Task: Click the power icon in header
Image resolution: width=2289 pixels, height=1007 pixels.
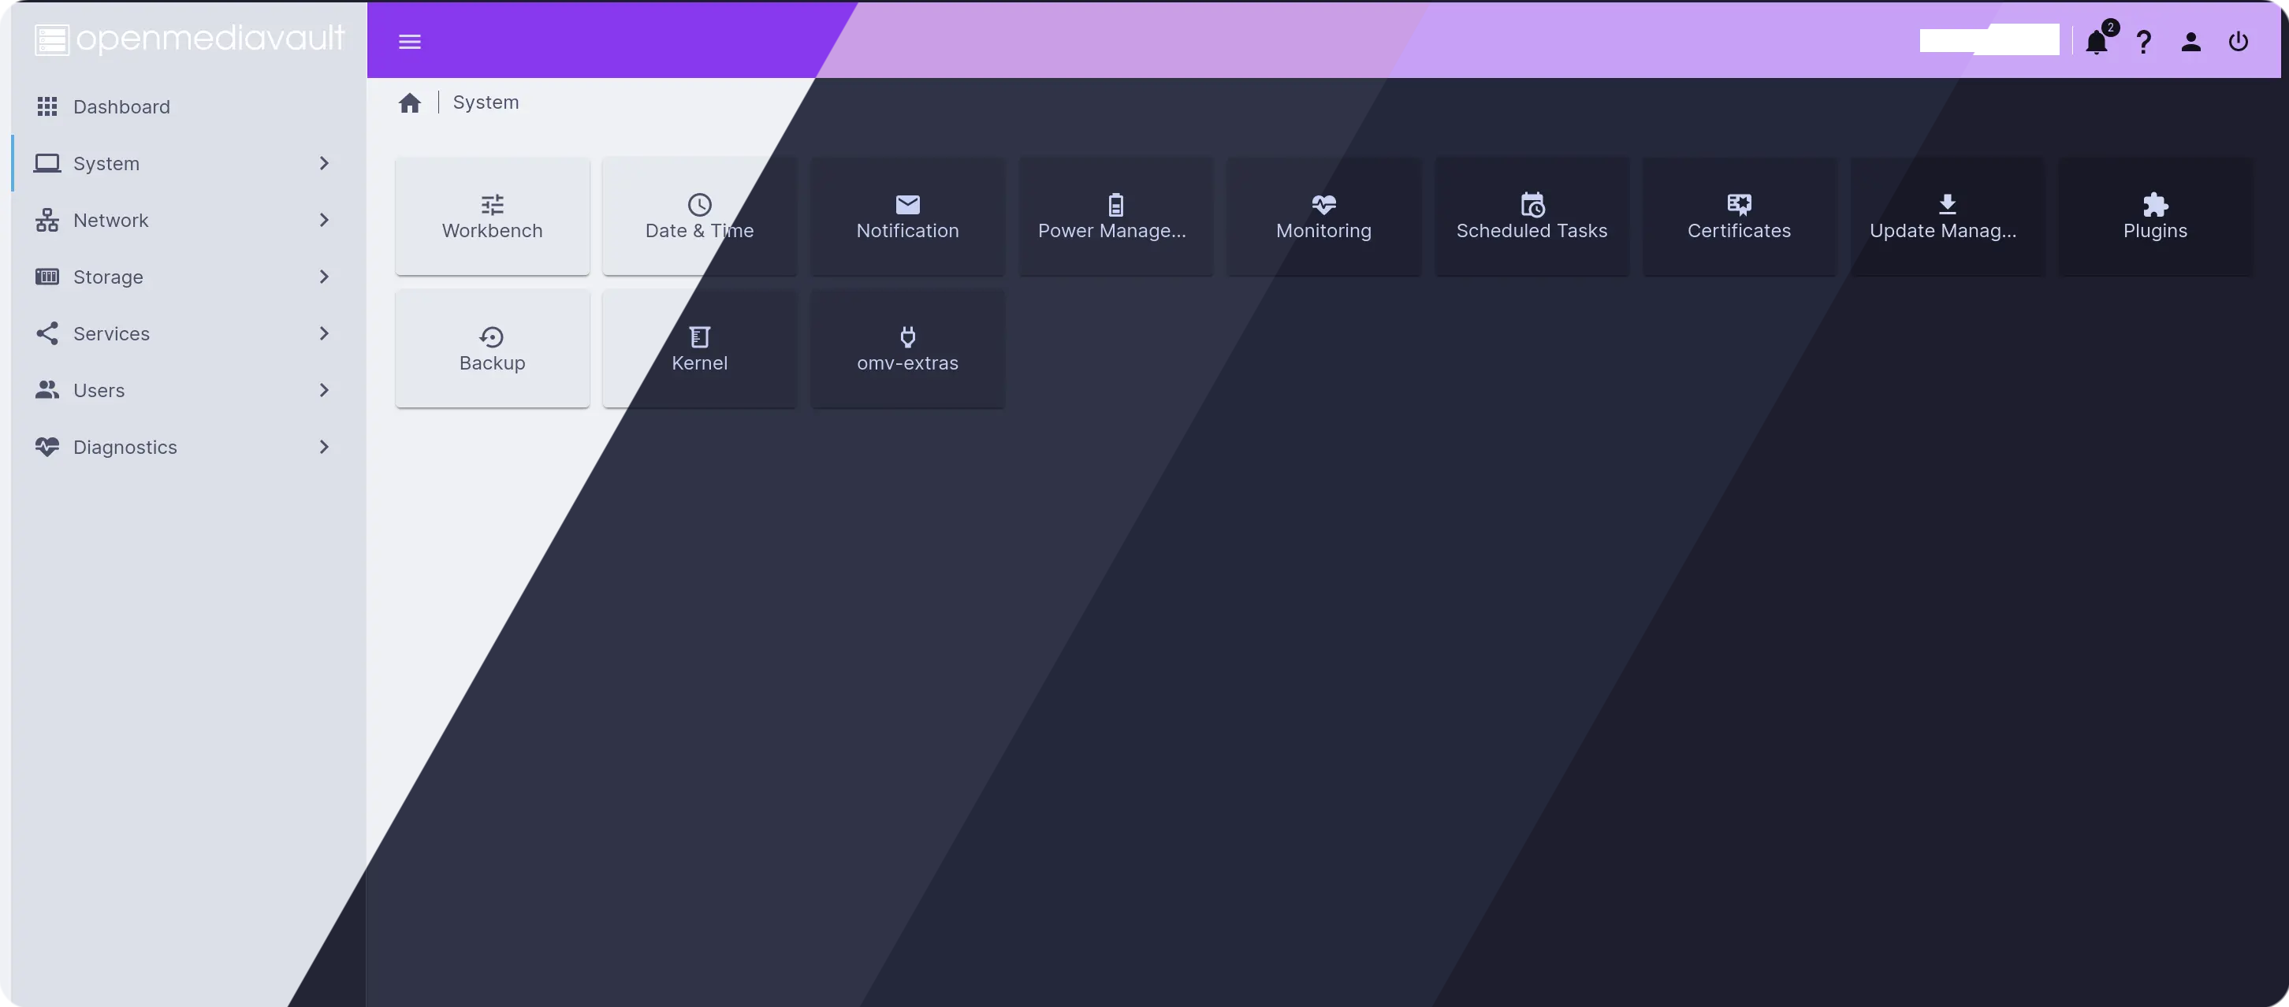Action: coord(2239,42)
